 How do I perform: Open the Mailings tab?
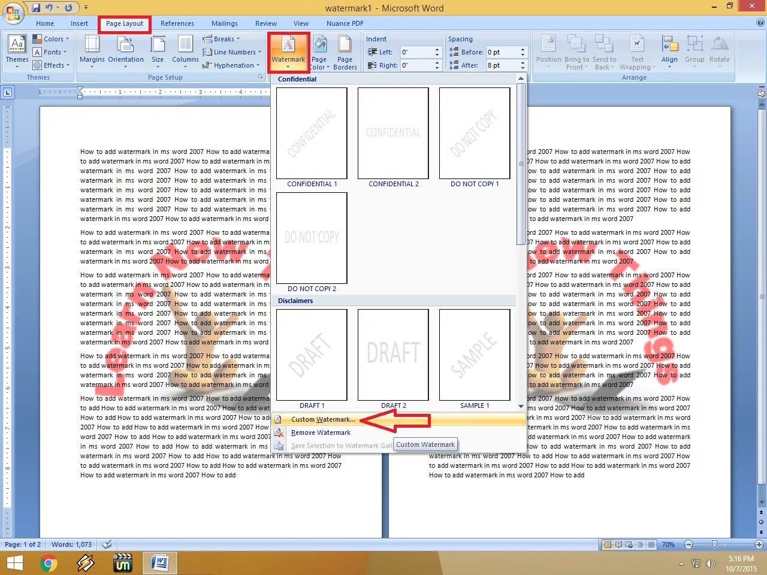[x=225, y=23]
